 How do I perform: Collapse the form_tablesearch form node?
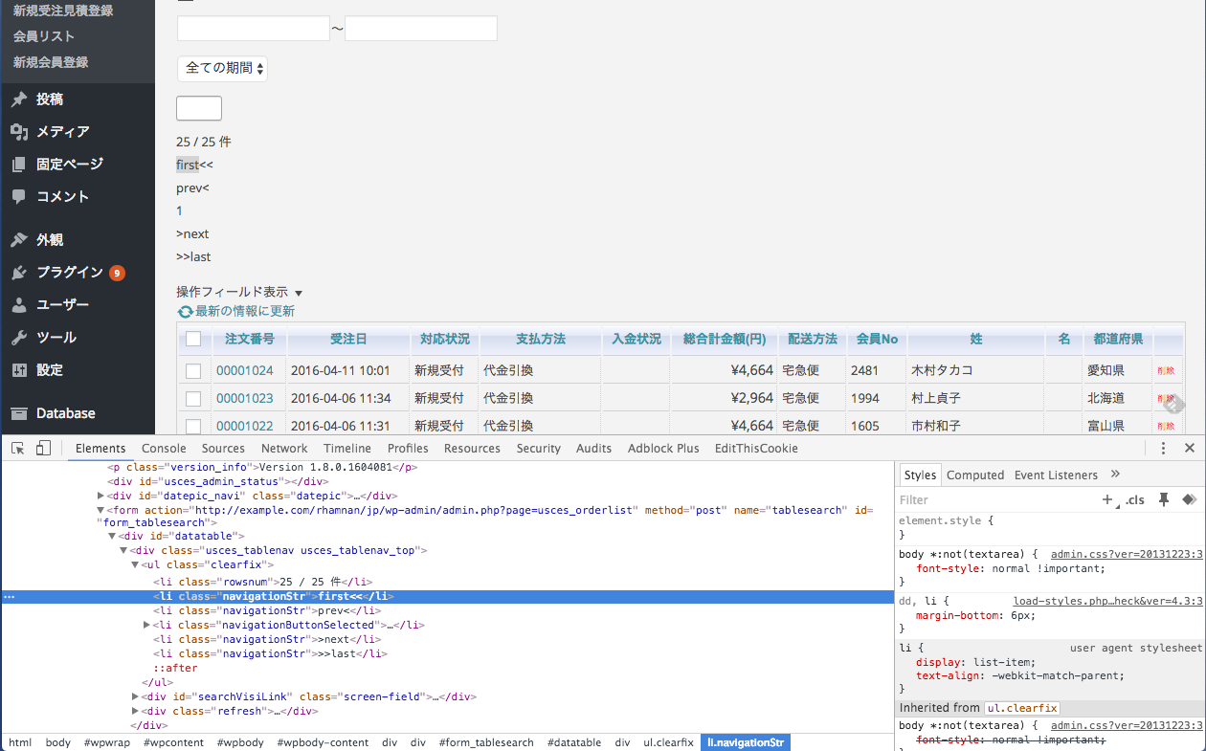pyautogui.click(x=101, y=510)
